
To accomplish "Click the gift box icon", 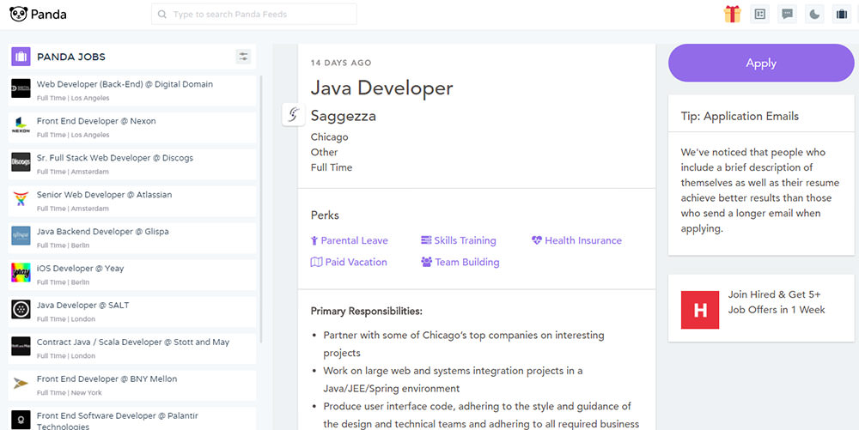I will 732,15.
